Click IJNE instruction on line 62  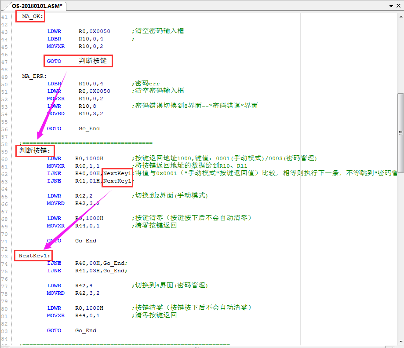pyautogui.click(x=54, y=173)
